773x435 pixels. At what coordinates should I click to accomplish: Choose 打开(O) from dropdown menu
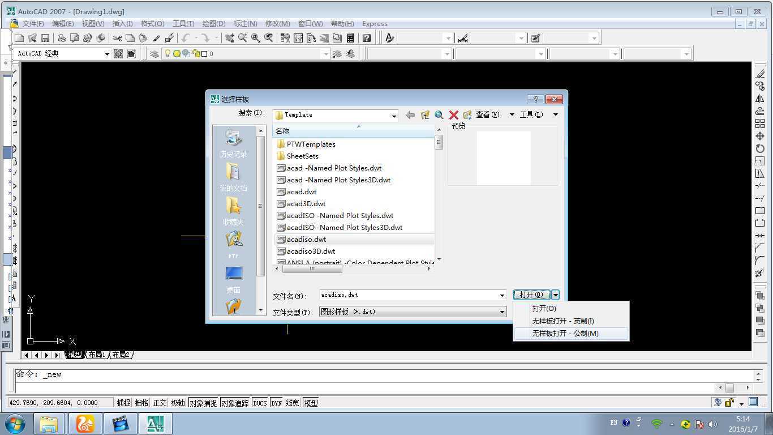[x=571, y=309]
